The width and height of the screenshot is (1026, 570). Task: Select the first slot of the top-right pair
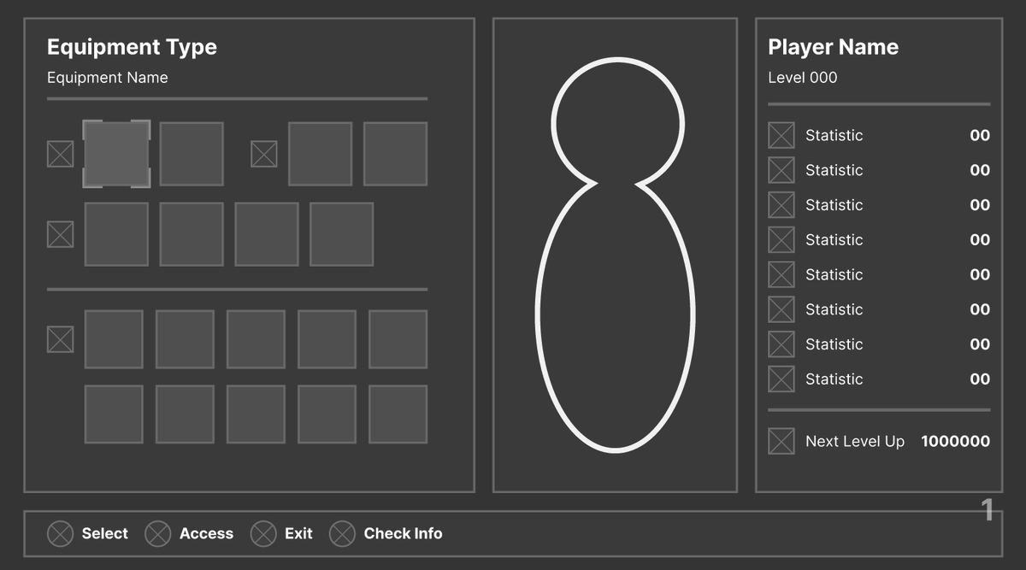pyautogui.click(x=320, y=154)
